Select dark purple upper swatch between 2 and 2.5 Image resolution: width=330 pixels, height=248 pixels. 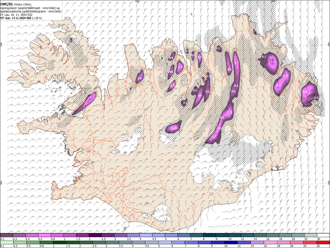coord(95,235)
